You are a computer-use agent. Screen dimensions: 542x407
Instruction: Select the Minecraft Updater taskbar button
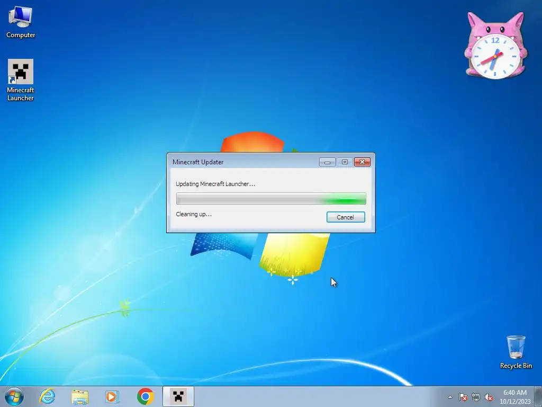pyautogui.click(x=178, y=396)
